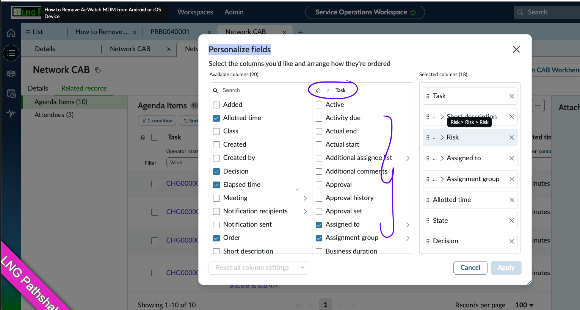
Task: Remove the Decision column from selected list
Action: (511, 241)
